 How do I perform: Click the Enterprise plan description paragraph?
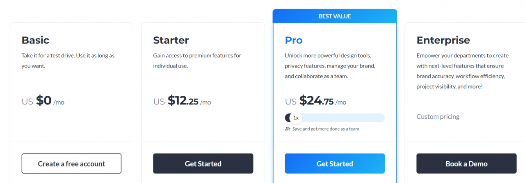[x=462, y=71]
